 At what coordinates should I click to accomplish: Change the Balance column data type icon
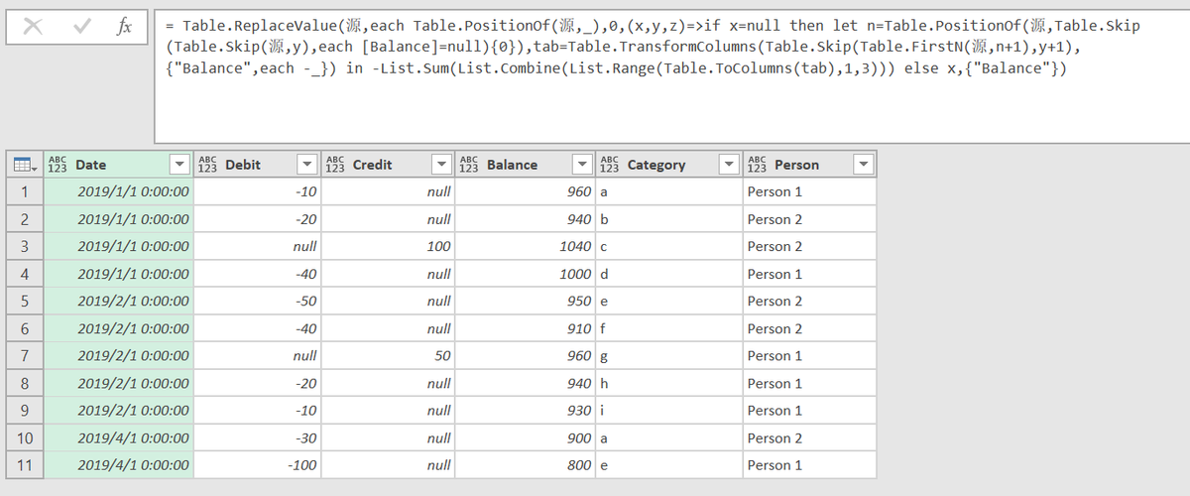click(469, 165)
